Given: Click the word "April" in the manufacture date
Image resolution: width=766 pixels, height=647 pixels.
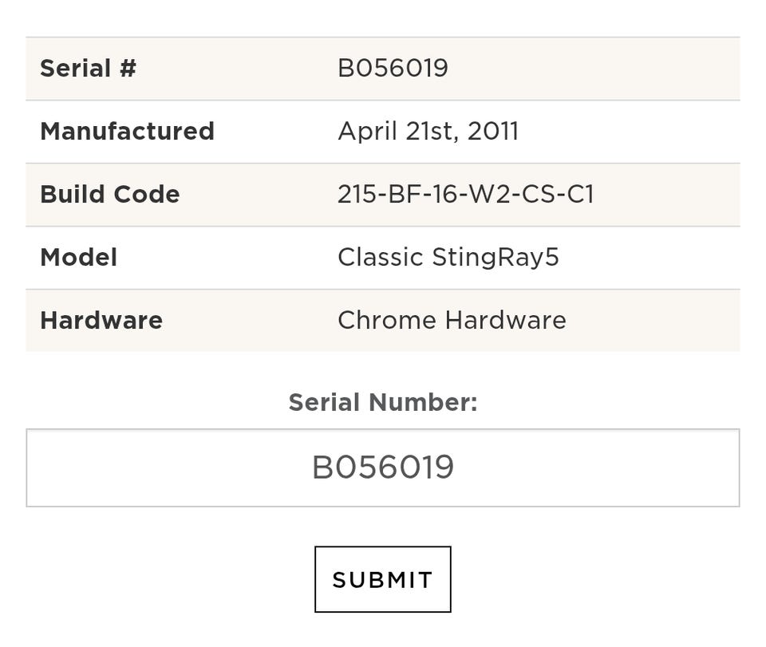Looking at the screenshot, I should click(367, 132).
